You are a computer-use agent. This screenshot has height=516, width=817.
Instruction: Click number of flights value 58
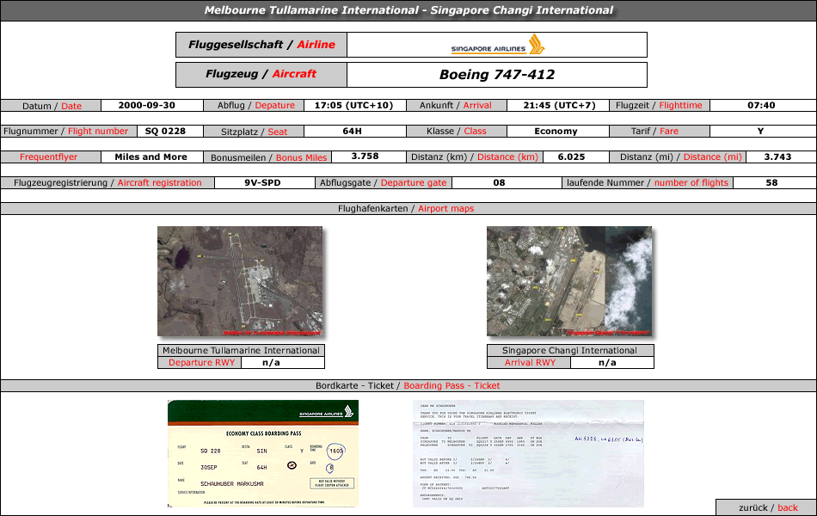[x=771, y=183]
